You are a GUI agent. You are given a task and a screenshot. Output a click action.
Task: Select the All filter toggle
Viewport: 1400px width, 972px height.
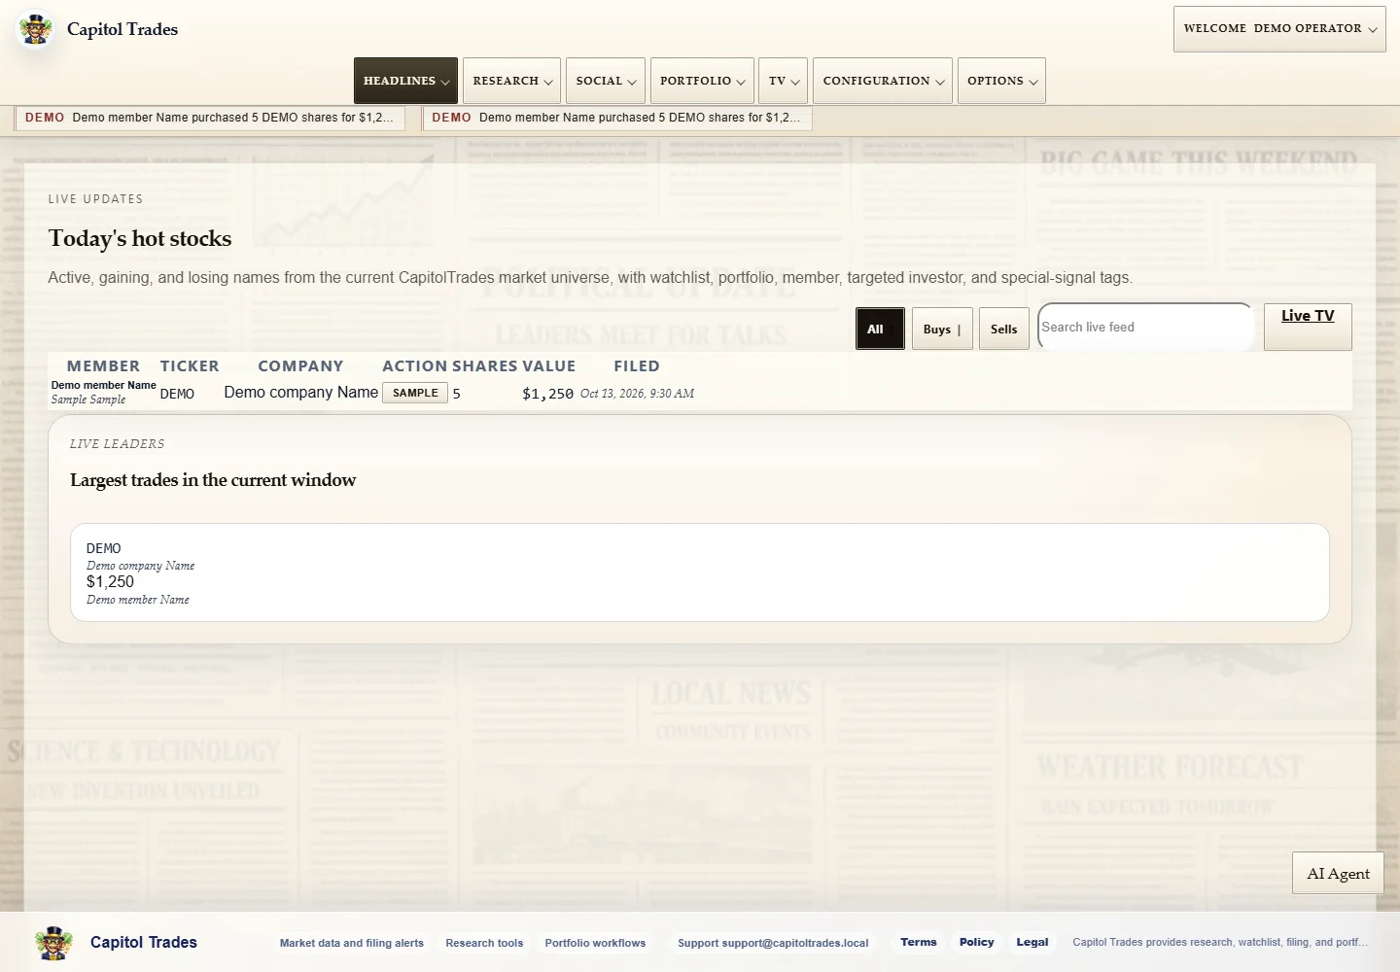tap(880, 330)
